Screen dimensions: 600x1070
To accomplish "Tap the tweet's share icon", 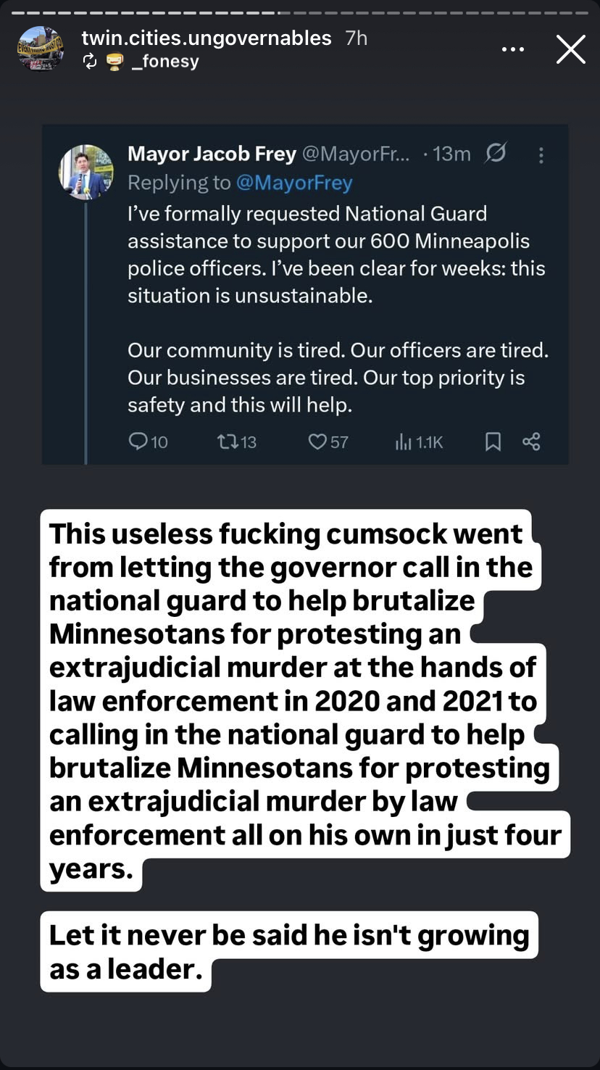I will pyautogui.click(x=531, y=441).
